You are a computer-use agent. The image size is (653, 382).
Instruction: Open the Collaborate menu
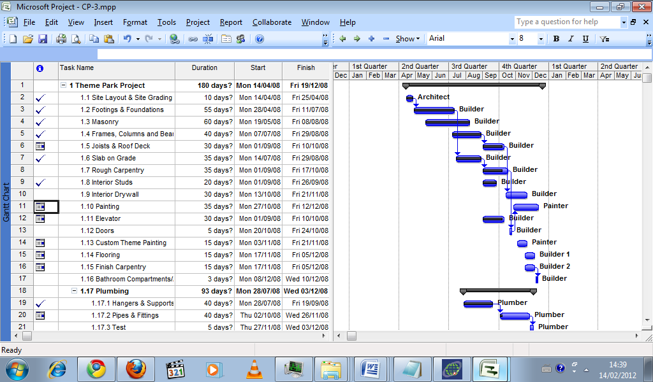(x=272, y=22)
